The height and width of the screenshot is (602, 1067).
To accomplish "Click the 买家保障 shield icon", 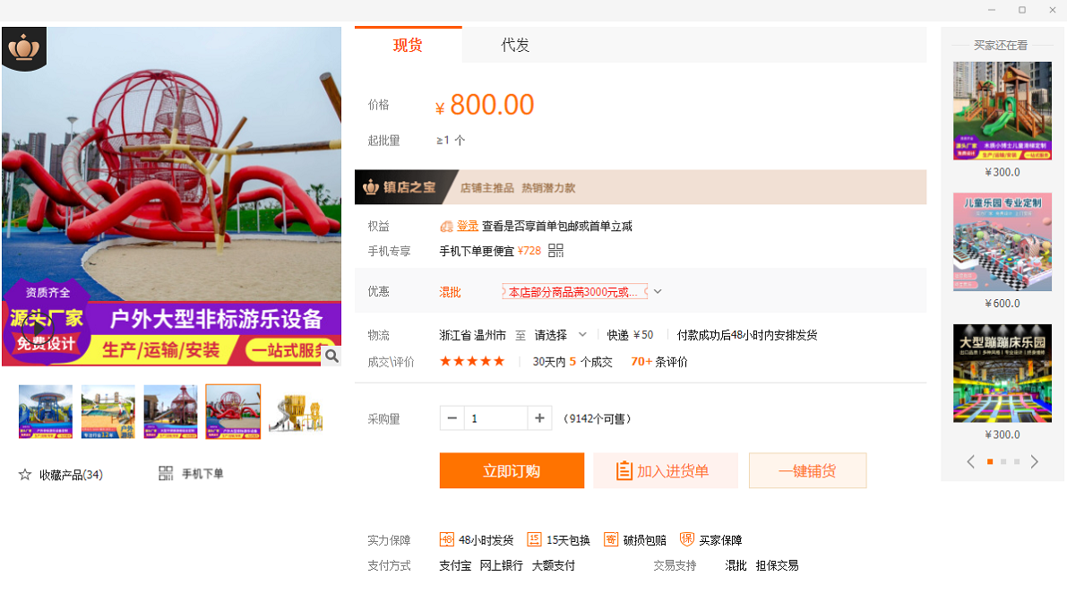I will [687, 539].
